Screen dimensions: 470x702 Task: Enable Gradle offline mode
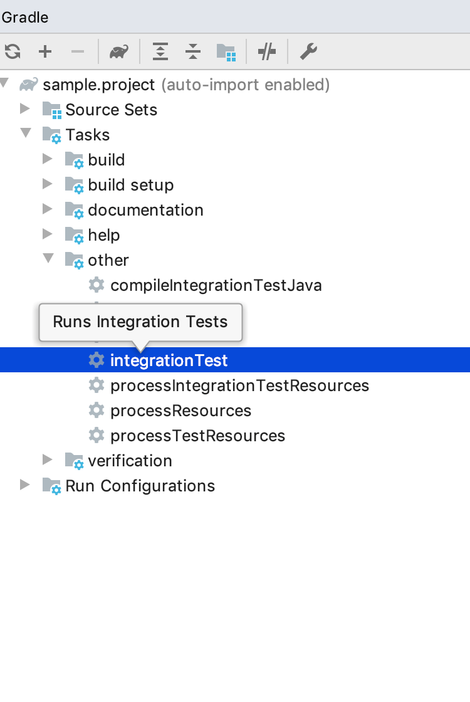point(267,51)
